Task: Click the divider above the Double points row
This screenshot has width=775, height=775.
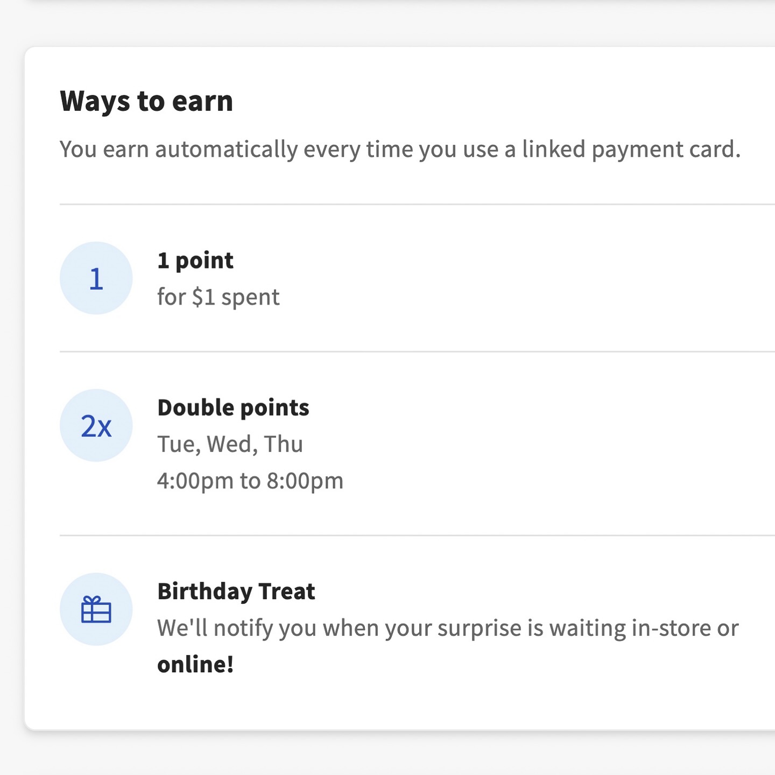Action: coord(417,351)
